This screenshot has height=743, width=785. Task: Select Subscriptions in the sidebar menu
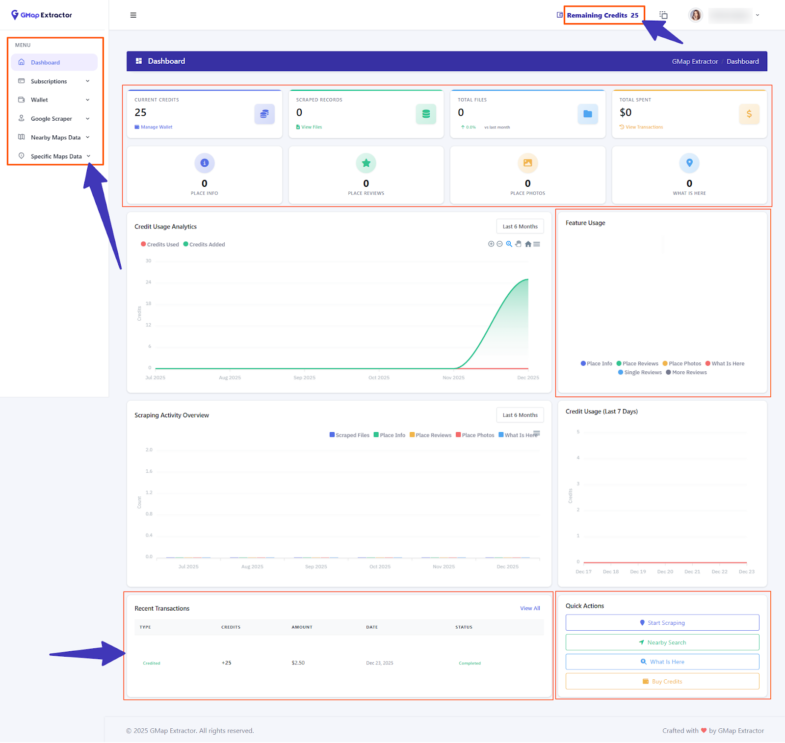click(48, 81)
